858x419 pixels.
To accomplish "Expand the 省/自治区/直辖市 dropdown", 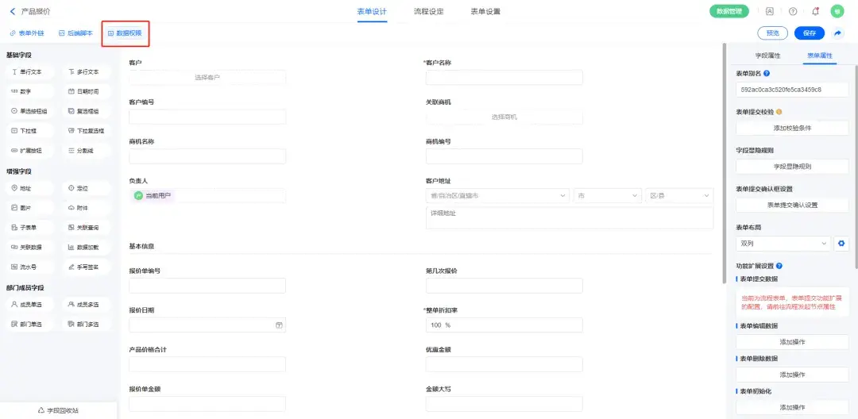I will [x=497, y=195].
